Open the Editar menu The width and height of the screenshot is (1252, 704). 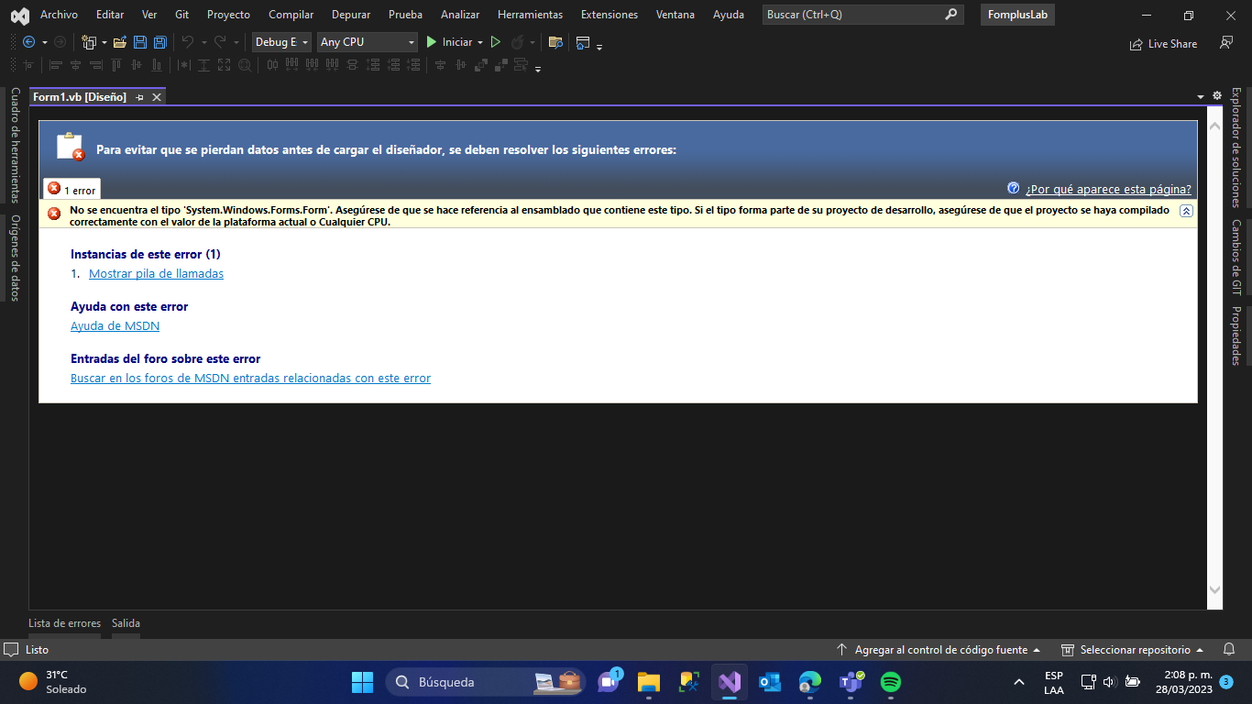pyautogui.click(x=110, y=15)
